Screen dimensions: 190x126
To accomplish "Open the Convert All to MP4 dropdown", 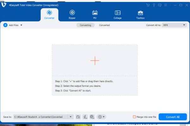I will [x=174, y=25].
